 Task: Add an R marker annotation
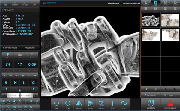[x=31, y=101]
